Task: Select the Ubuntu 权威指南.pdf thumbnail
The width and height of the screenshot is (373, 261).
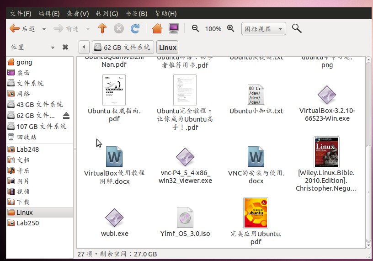Action: point(114,90)
